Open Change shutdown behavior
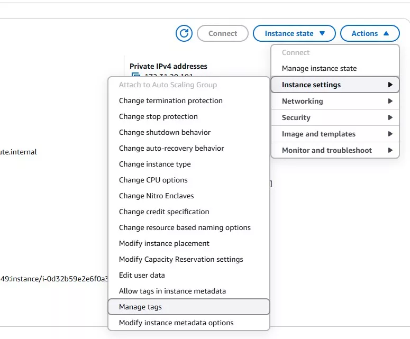 [165, 132]
